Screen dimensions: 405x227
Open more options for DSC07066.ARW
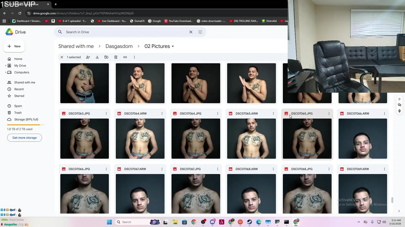[384, 113]
